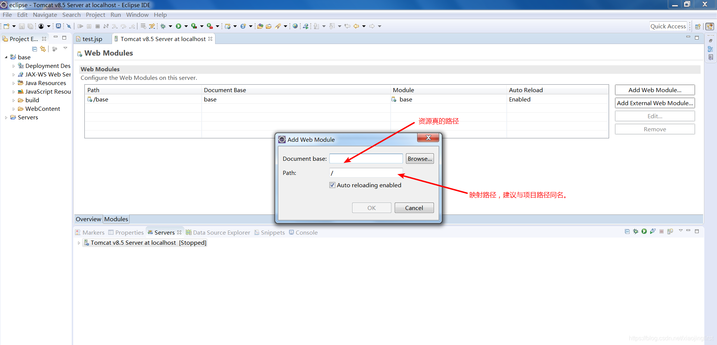This screenshot has width=717, height=345.
Task: Click the Skip All Breakpoints toolbar icon
Action: pos(69,26)
